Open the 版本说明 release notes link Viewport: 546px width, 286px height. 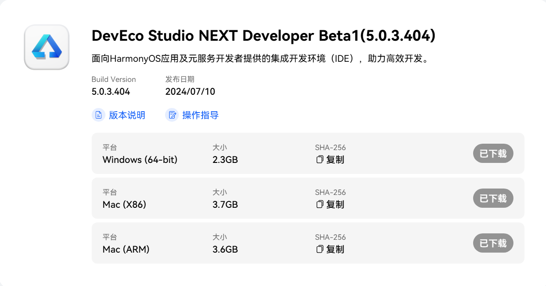pyautogui.click(x=127, y=115)
